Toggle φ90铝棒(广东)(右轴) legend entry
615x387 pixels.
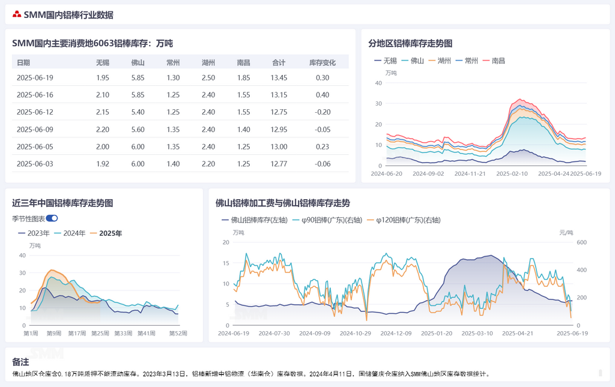click(x=327, y=220)
